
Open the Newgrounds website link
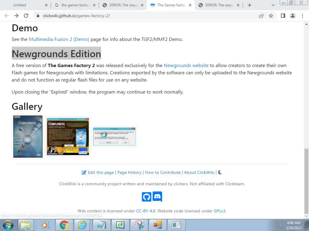click(186, 65)
